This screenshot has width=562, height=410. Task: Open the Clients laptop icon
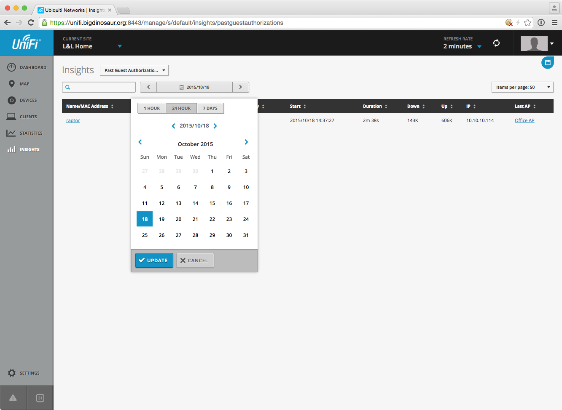pyautogui.click(x=11, y=117)
